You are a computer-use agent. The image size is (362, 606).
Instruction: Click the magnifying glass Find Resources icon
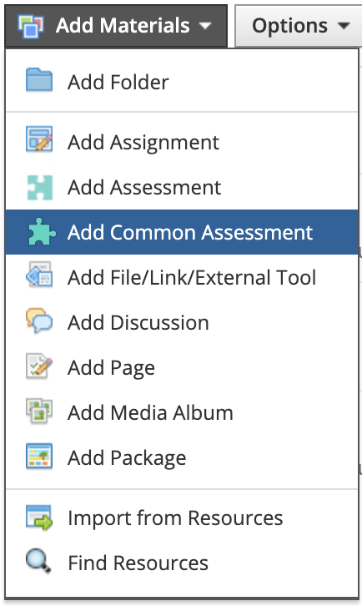click(x=38, y=561)
